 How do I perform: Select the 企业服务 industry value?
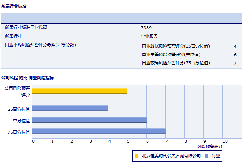point(149,36)
